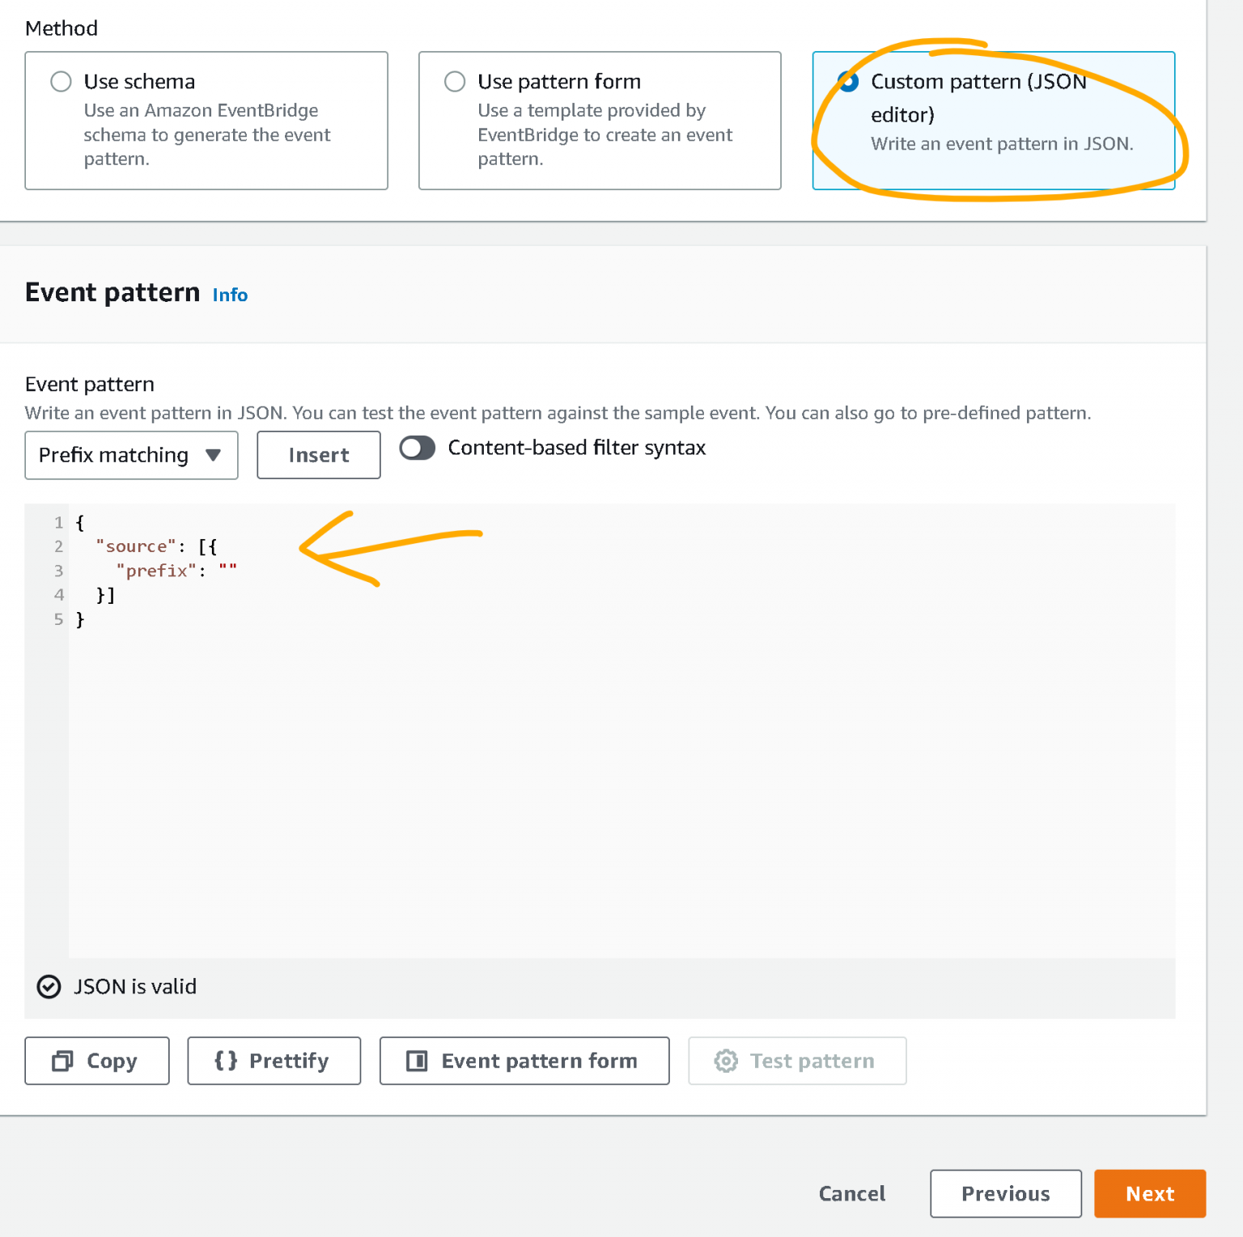Click Previous to go back
The height and width of the screenshot is (1237, 1243).
click(1005, 1193)
